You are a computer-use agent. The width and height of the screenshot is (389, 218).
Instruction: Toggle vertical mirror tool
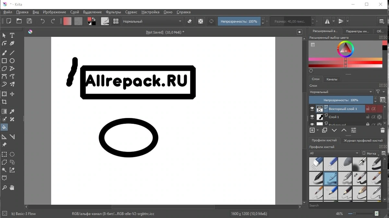(x=341, y=21)
